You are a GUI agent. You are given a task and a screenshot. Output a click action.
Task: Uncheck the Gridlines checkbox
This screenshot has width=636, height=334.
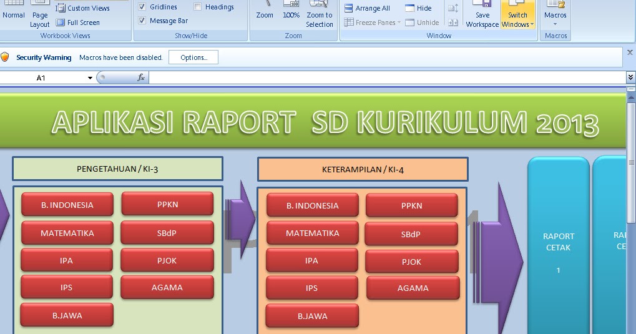click(142, 6)
